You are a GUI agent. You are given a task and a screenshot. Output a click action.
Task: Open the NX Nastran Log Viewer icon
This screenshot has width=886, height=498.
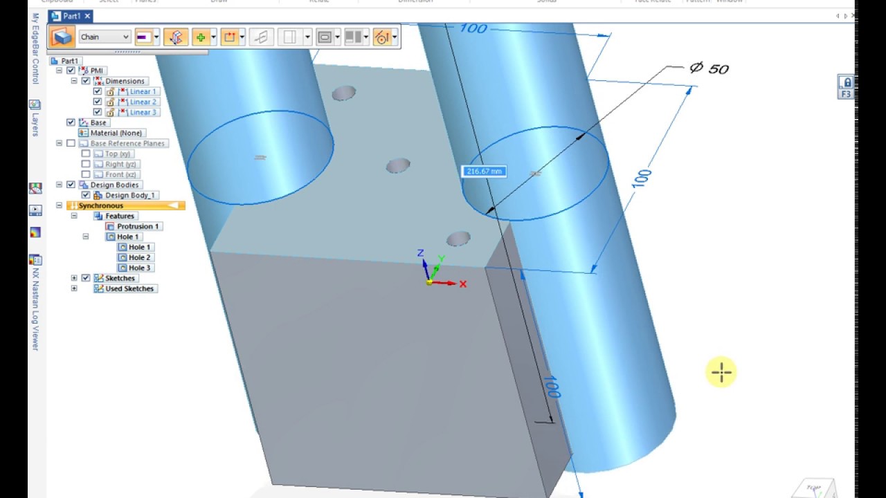click(x=35, y=260)
